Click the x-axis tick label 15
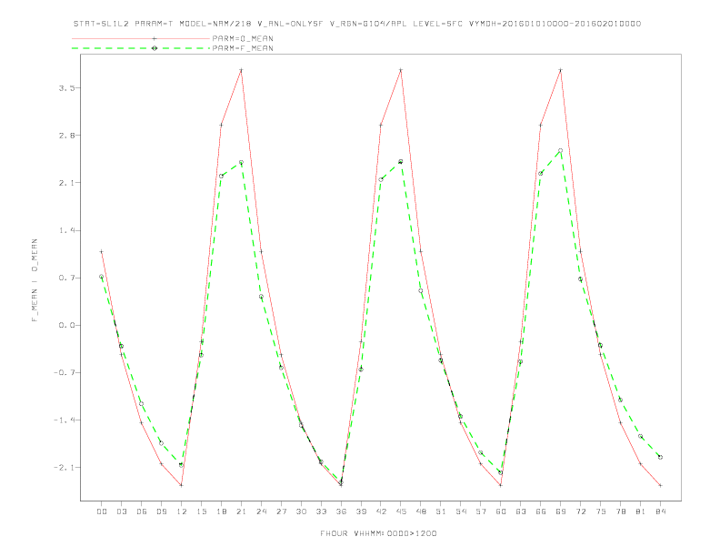Screen dimensions: 720x557 (201, 511)
